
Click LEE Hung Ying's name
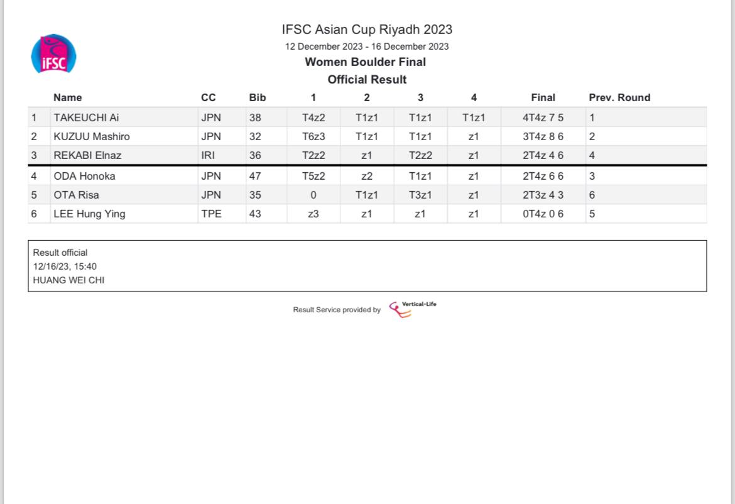89,214
